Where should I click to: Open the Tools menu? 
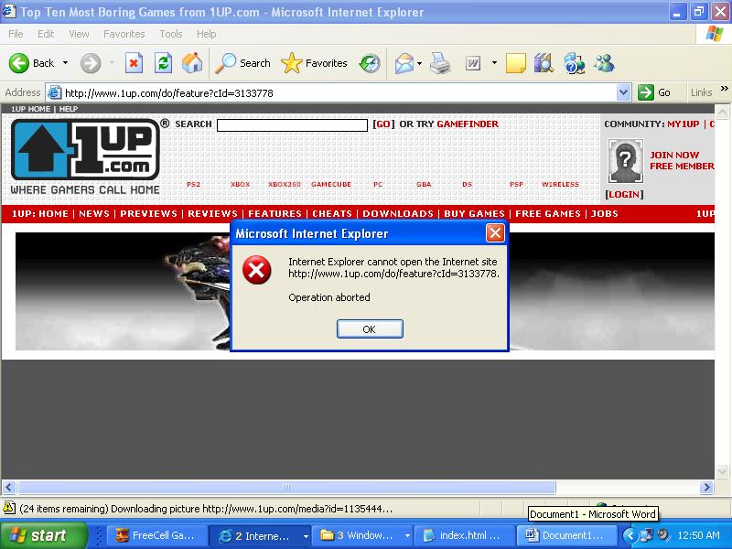tap(171, 34)
